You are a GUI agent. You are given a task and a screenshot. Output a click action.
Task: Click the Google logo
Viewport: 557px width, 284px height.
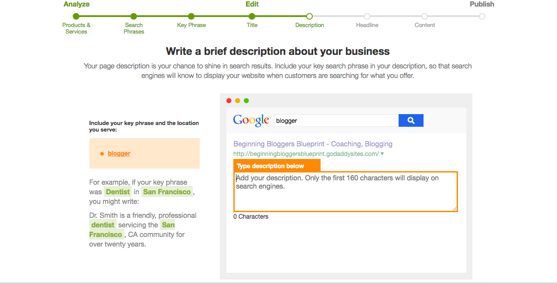tap(252, 120)
